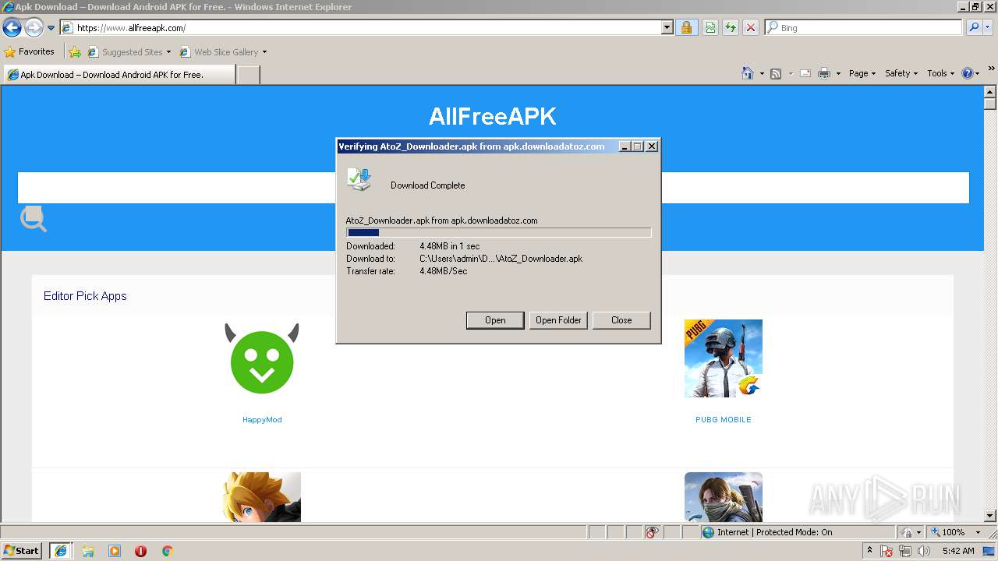
Task: Minimize the download dialog window
Action: point(625,146)
